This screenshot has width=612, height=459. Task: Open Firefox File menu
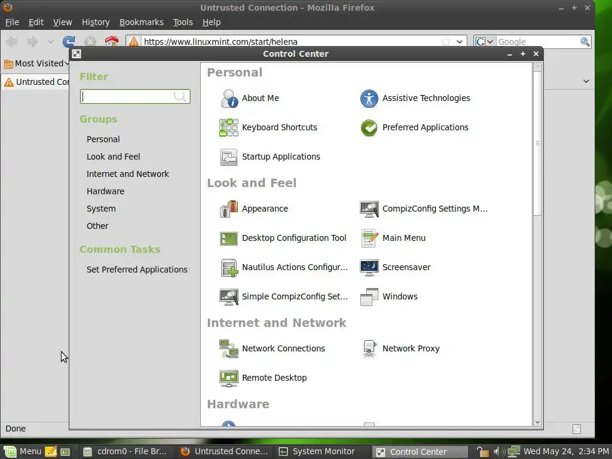click(12, 22)
